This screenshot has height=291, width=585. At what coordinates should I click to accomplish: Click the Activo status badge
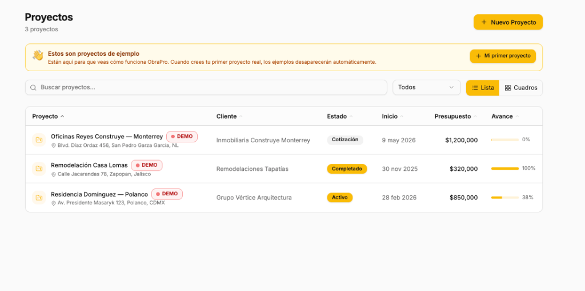[340, 198]
